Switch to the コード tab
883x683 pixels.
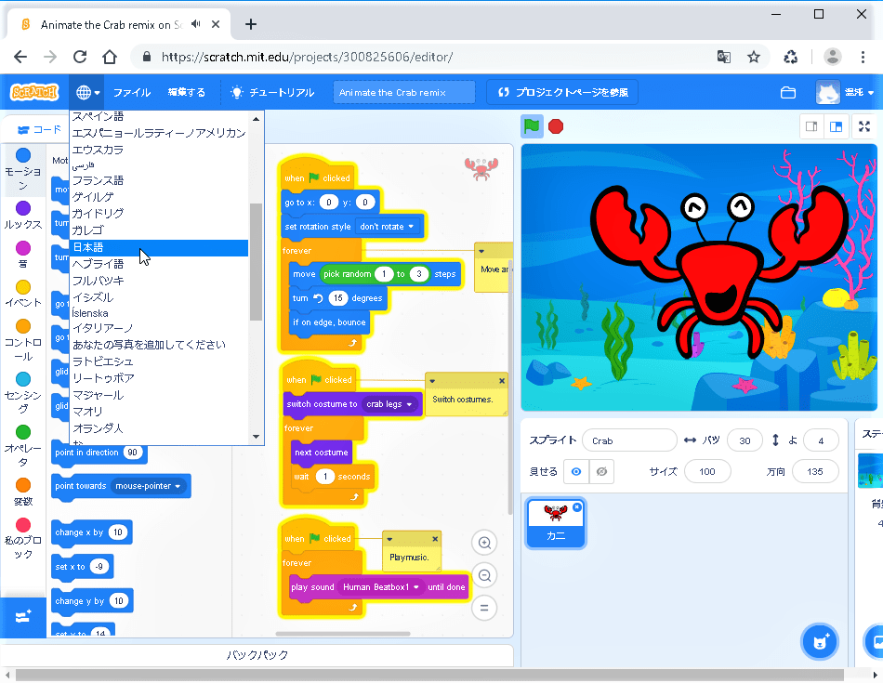tap(39, 129)
